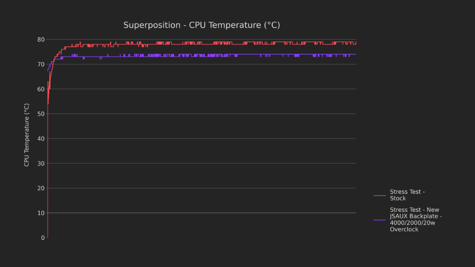Screen dimensions: 475x267
Task: Select the 60 y-axis tick label
Action: [41, 89]
